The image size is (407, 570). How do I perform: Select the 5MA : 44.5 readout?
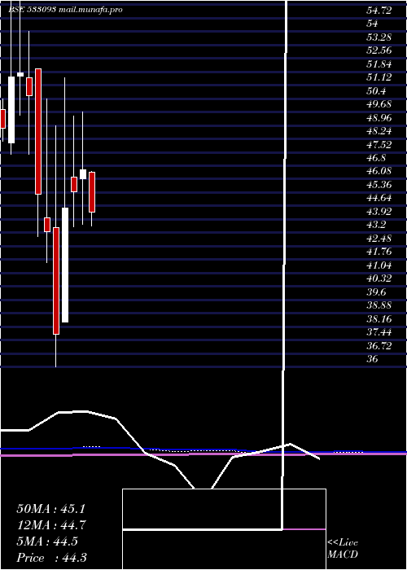(47, 541)
